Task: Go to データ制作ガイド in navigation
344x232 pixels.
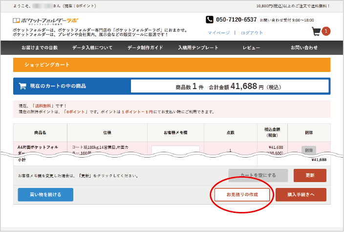Action: pyautogui.click(x=145, y=48)
